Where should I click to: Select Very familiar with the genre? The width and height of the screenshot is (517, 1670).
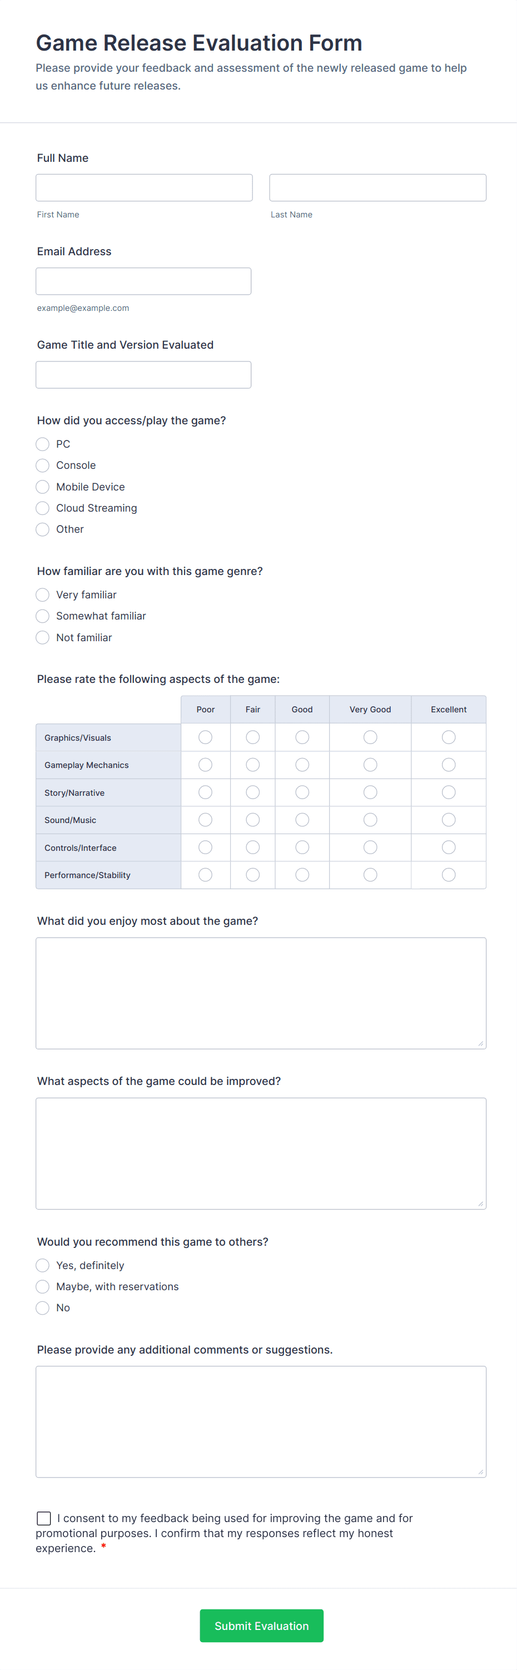42,594
